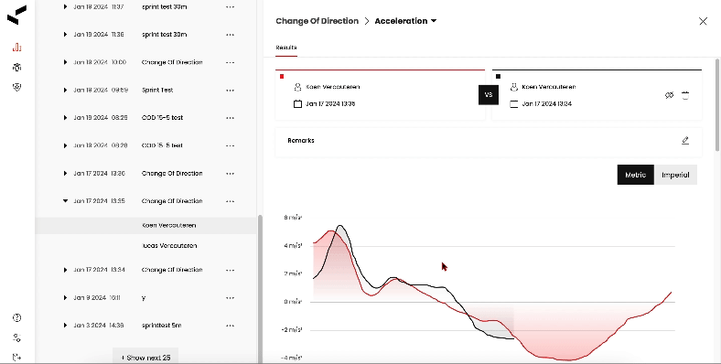This screenshot has height=364, width=721.
Task: Click the Change Of Direction breadcrumb link
Action: (317, 21)
